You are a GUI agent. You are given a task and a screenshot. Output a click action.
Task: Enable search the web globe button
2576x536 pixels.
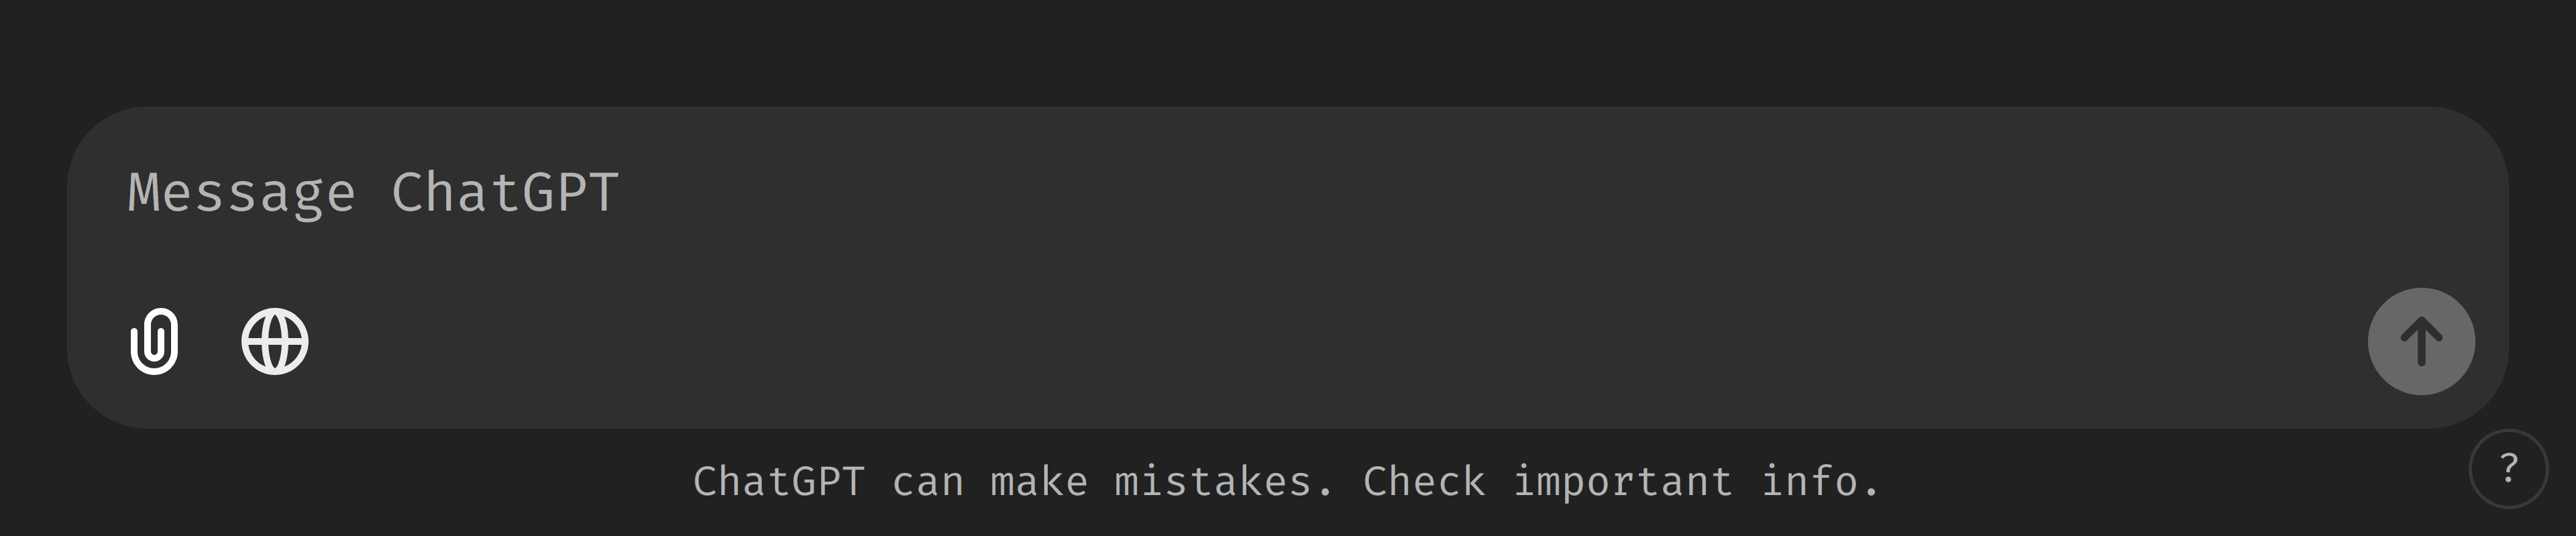tap(275, 341)
